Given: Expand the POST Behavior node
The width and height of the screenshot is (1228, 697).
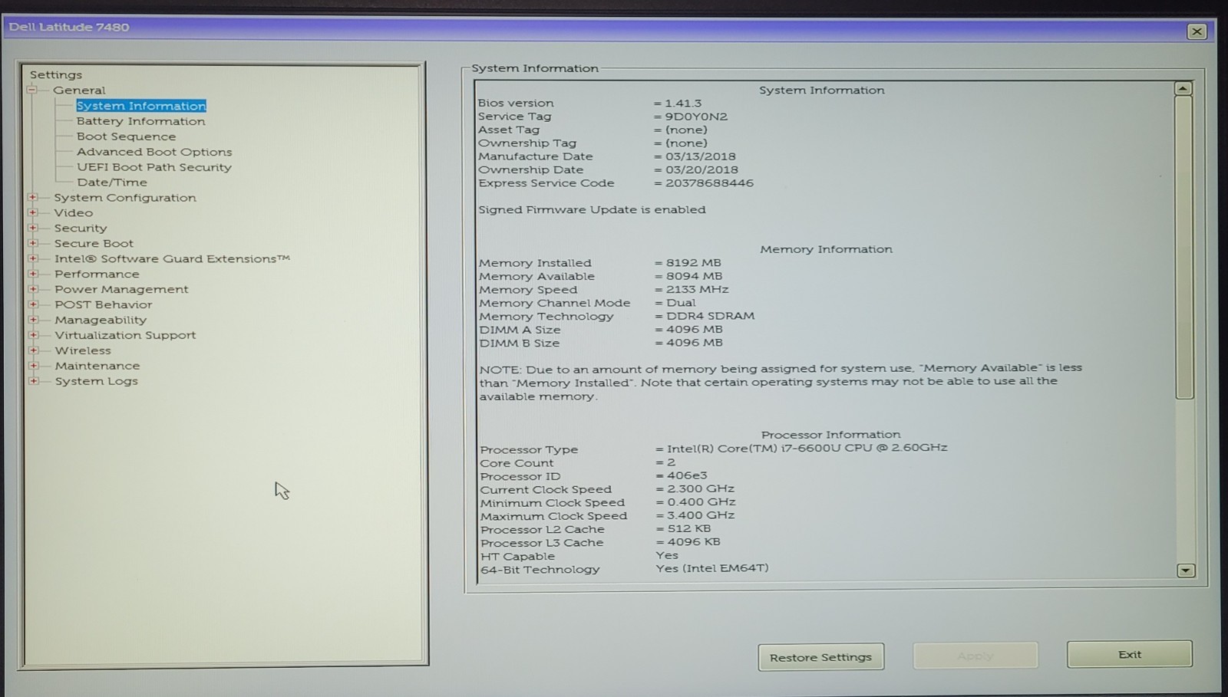Looking at the screenshot, I should point(33,305).
